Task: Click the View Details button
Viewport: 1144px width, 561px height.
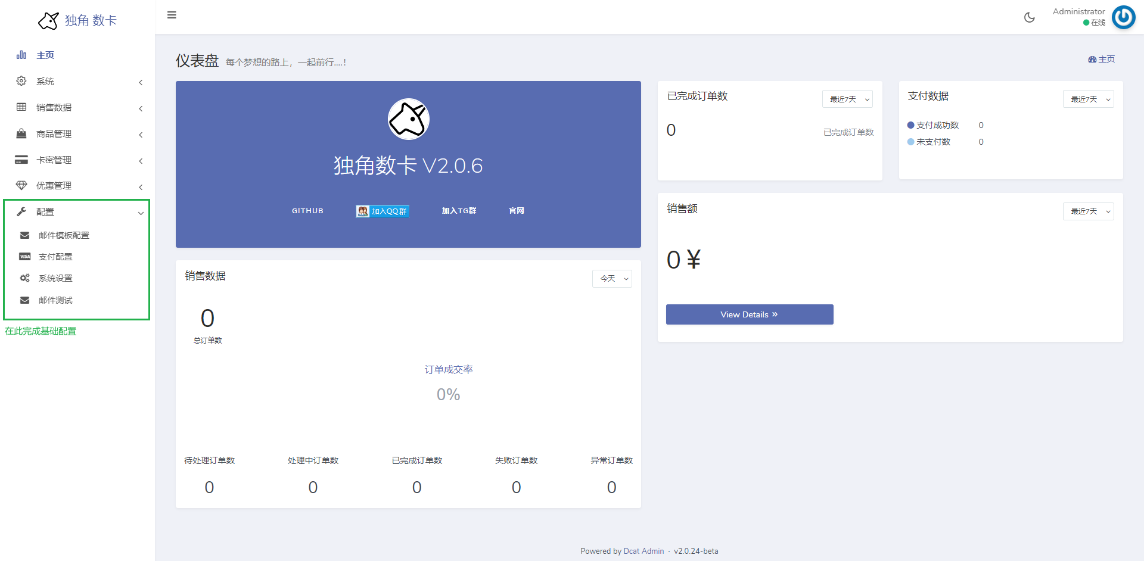Action: pos(749,314)
